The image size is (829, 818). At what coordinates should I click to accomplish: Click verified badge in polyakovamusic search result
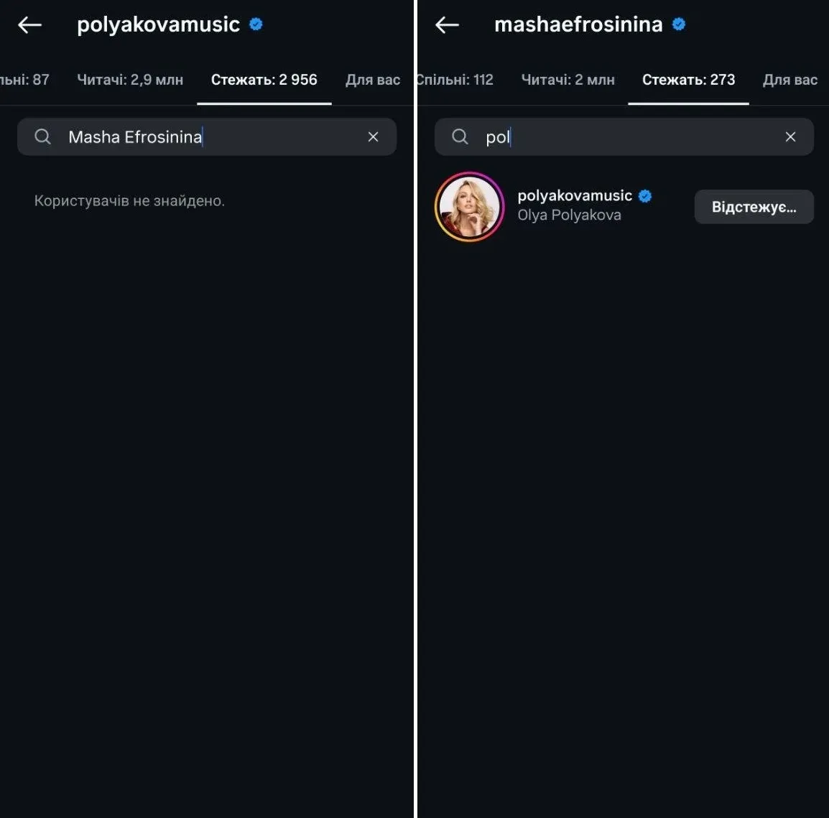point(645,195)
